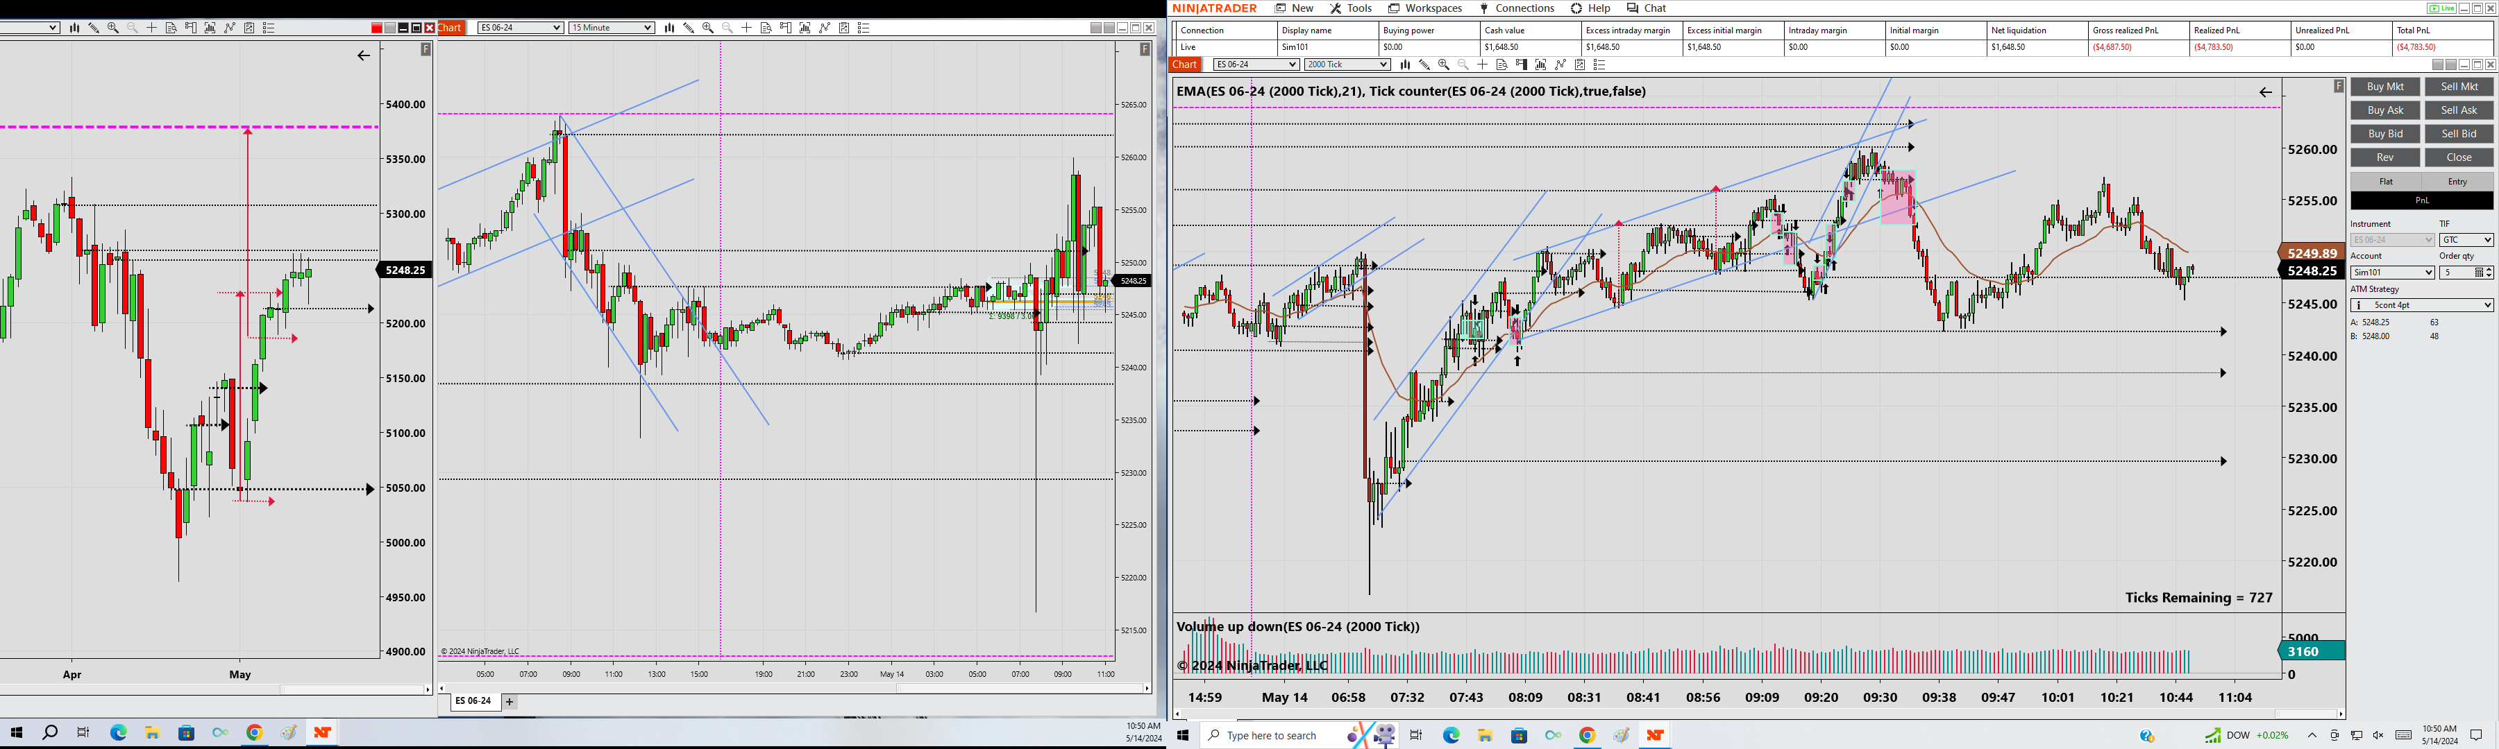This screenshot has height=749, width=2499.
Task: Open the 2000 Tick interval dropdown
Action: point(1347,65)
